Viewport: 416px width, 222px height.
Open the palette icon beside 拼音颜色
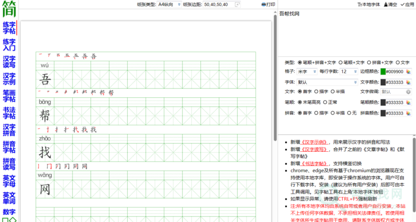[x=408, y=113]
